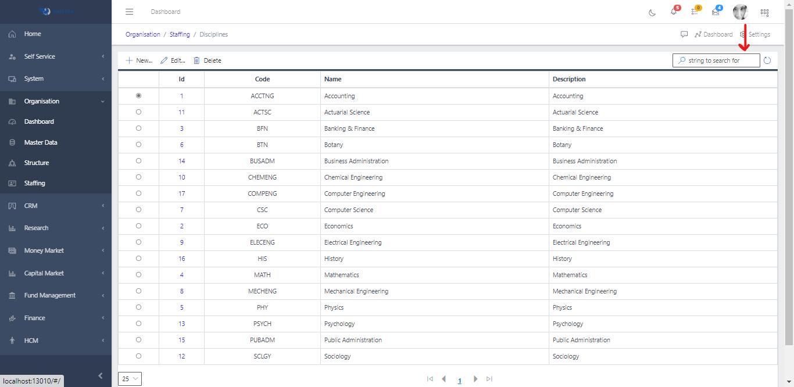The width and height of the screenshot is (794, 387).
Task: Toggle sidebar with hamburger menu icon
Action: (x=130, y=12)
